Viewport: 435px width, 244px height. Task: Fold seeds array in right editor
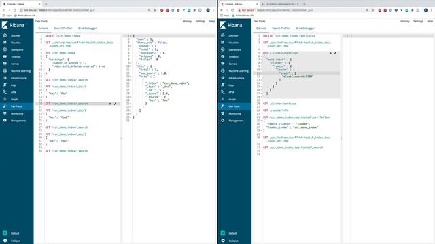(x=262, y=73)
